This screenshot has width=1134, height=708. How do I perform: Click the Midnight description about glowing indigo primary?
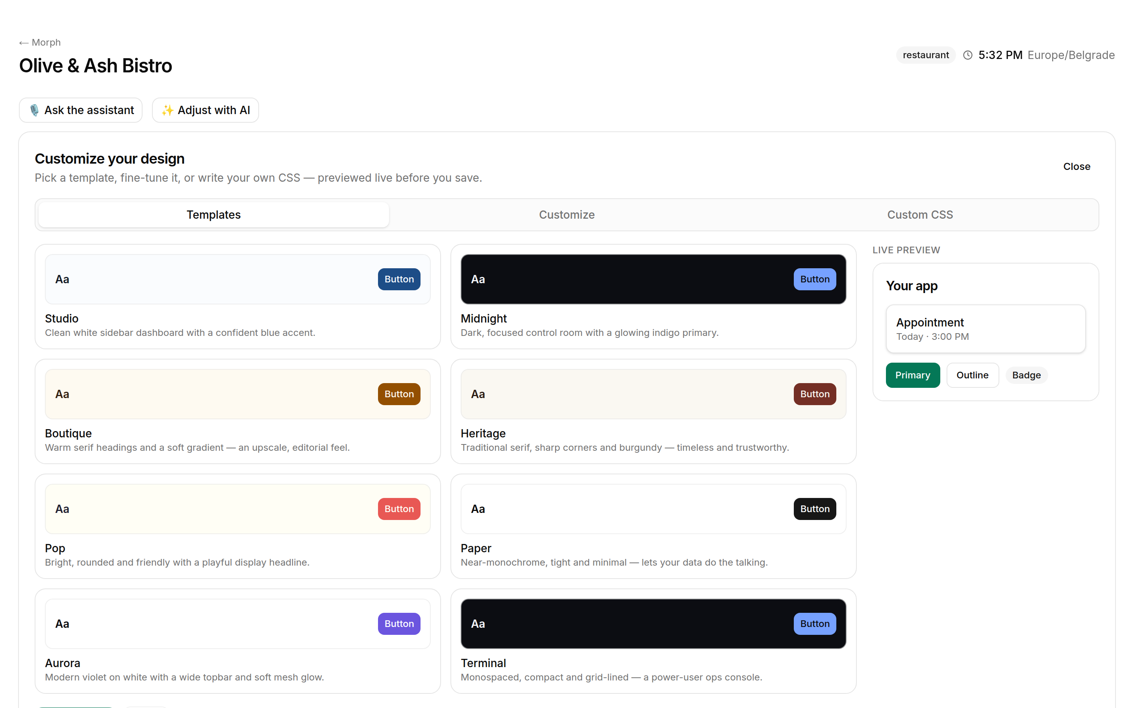589,332
